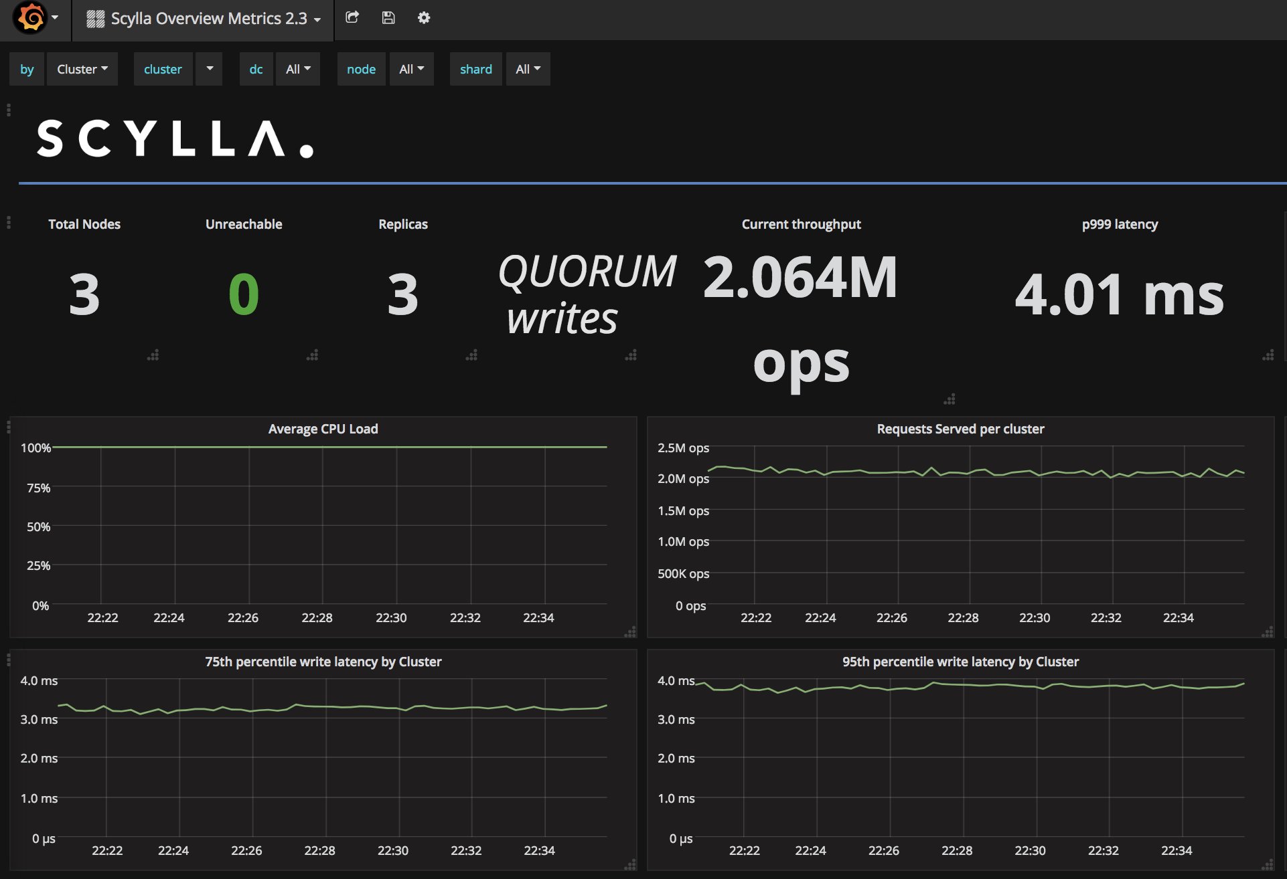
Task: Expand the empty cluster variable dropdown
Action: point(209,69)
